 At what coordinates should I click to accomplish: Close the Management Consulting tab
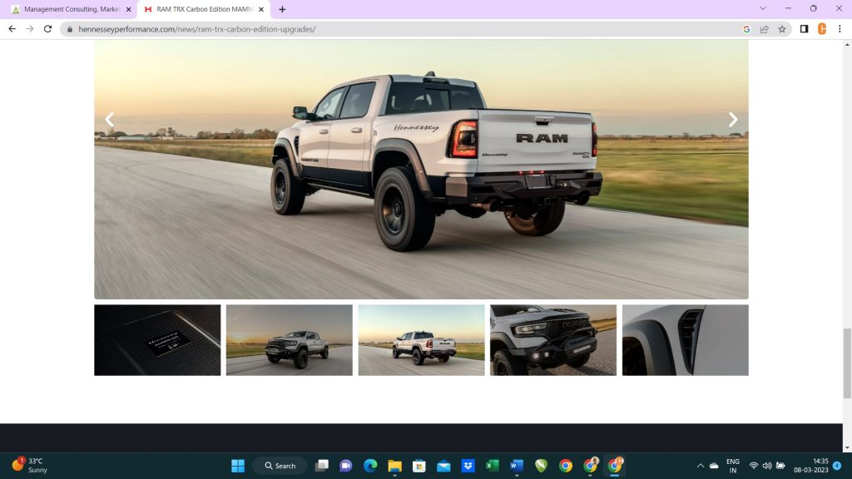129,9
